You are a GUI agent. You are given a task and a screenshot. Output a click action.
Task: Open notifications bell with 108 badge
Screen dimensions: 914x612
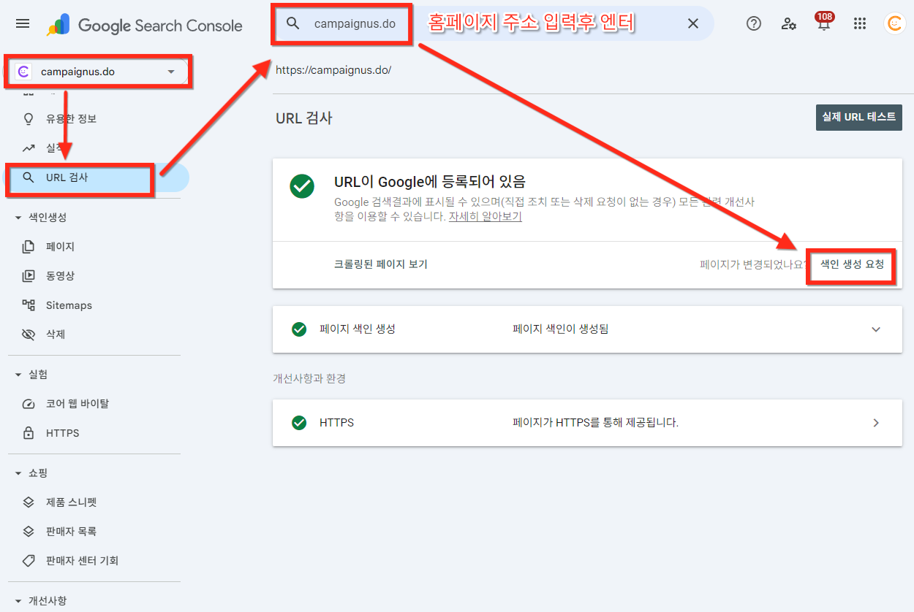(x=824, y=22)
